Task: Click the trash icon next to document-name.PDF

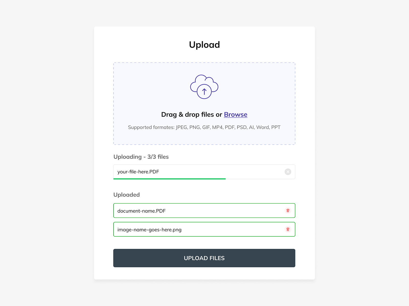Action: (288, 211)
